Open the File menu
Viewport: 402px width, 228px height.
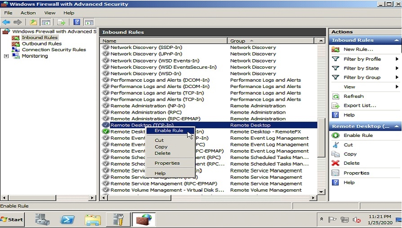click(x=8, y=13)
